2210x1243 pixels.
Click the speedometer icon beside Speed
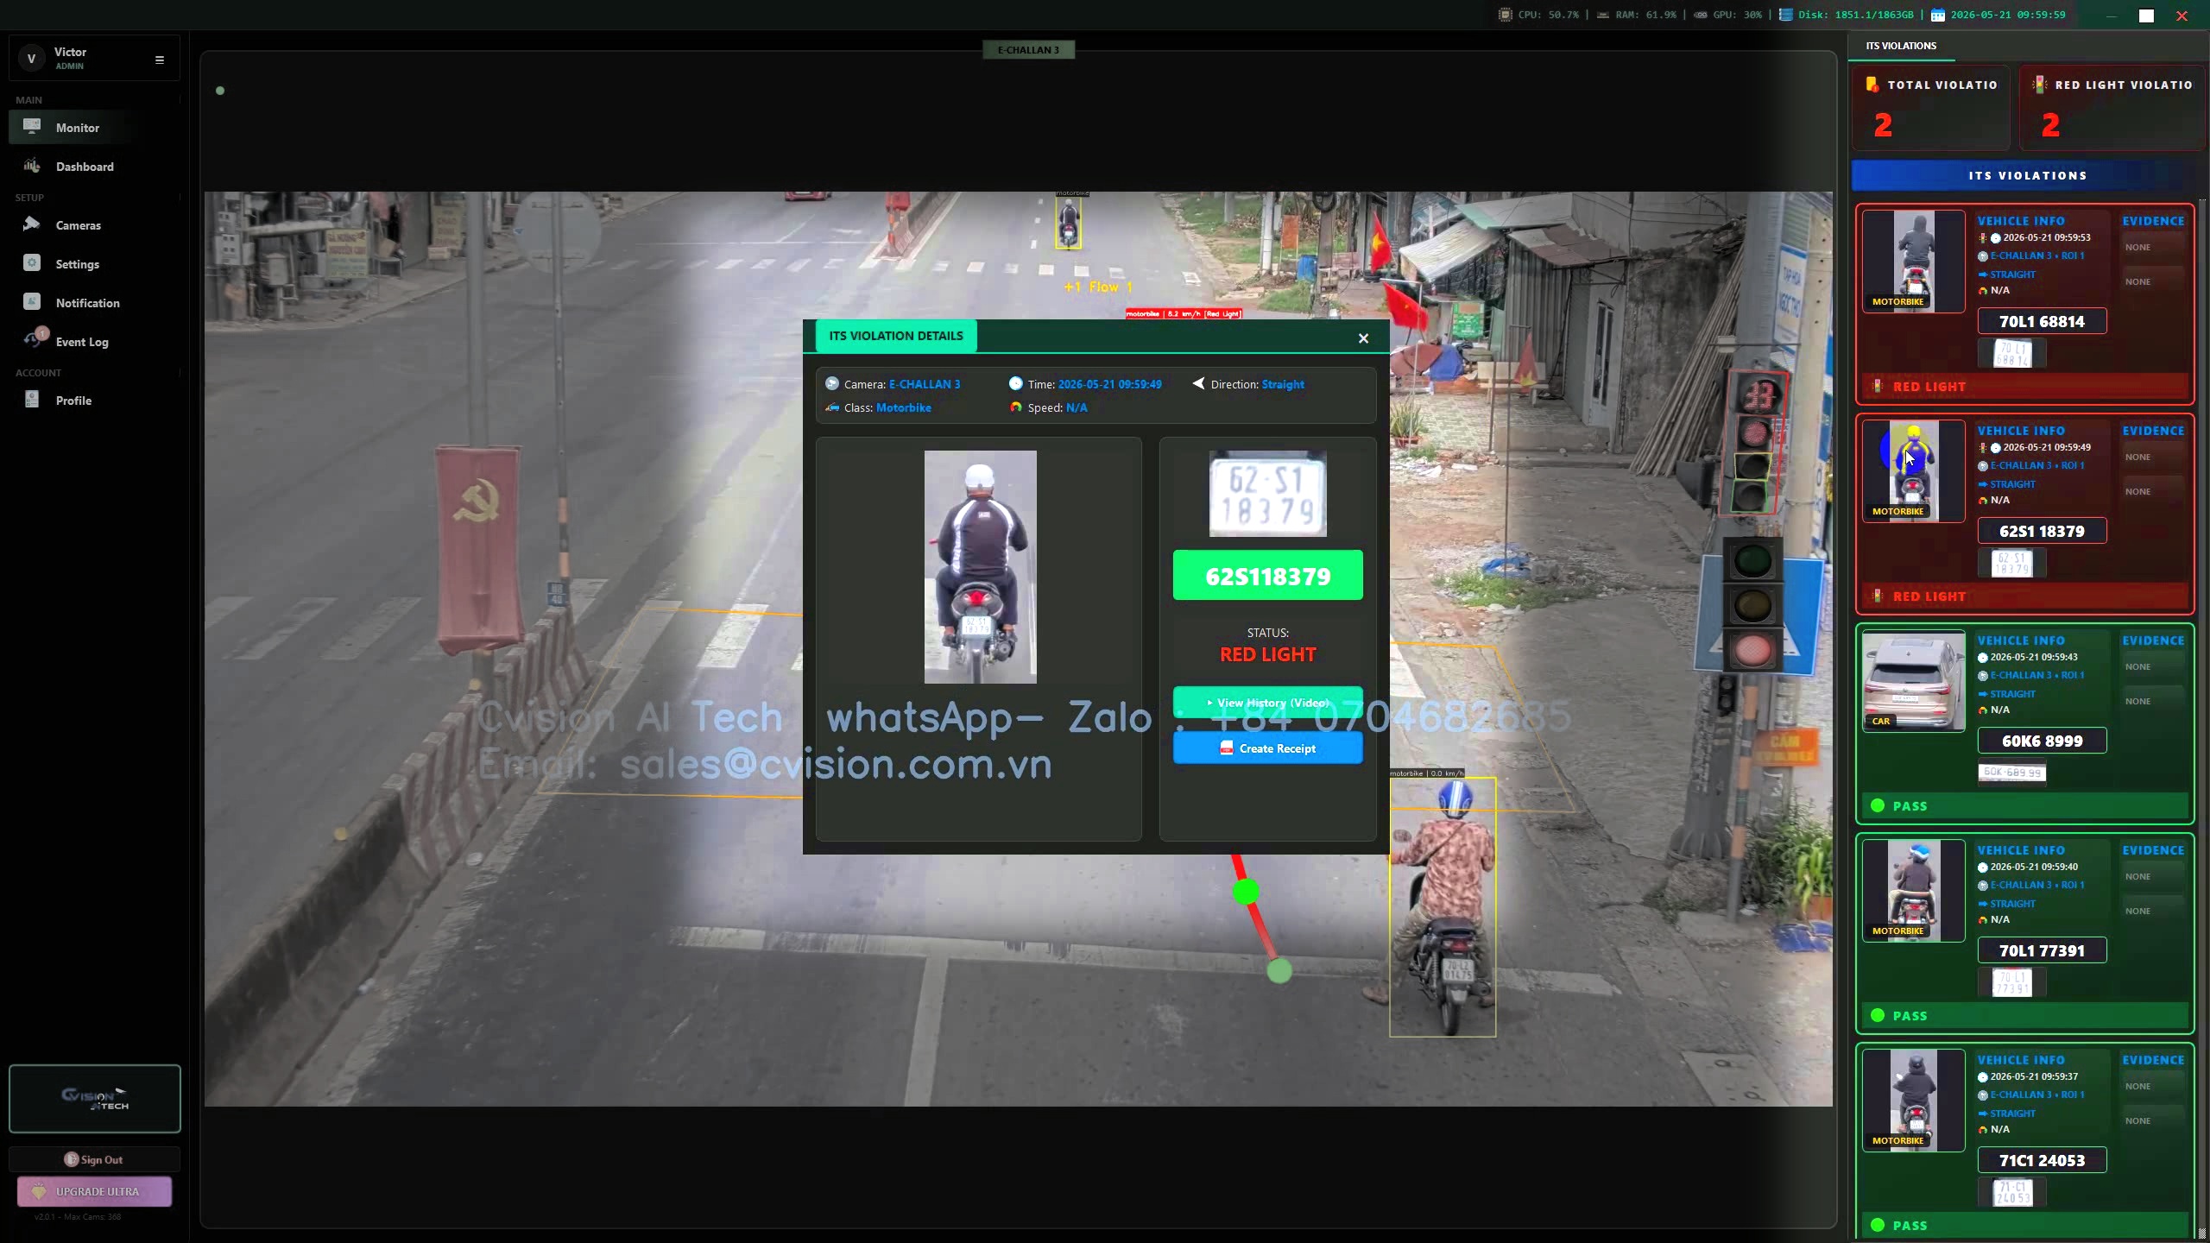pyautogui.click(x=1015, y=407)
